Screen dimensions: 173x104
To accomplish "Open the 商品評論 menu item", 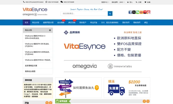I will pyautogui.click(x=94, y=22).
